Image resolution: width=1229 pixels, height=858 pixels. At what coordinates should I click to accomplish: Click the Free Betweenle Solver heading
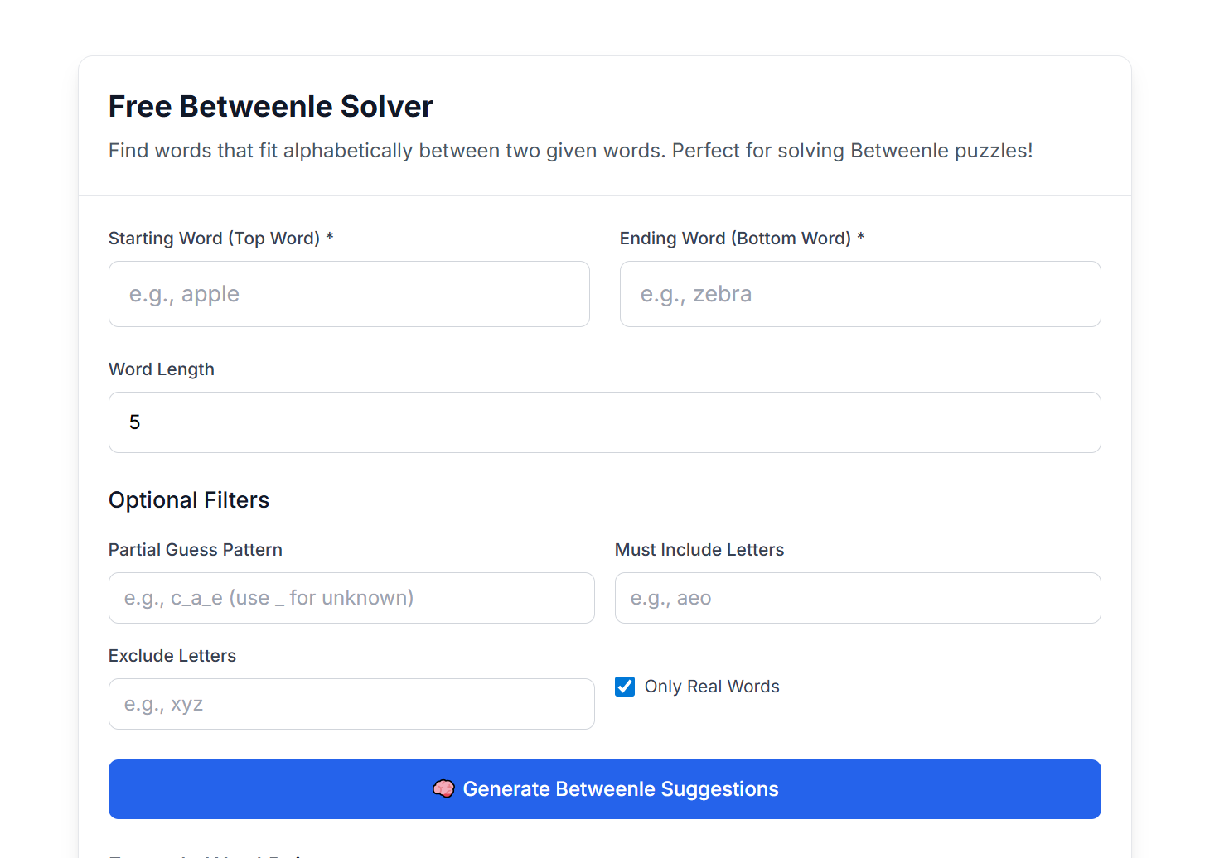pos(270,106)
